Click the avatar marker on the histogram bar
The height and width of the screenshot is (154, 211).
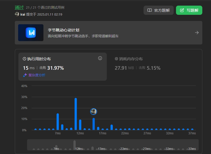pos(93,112)
